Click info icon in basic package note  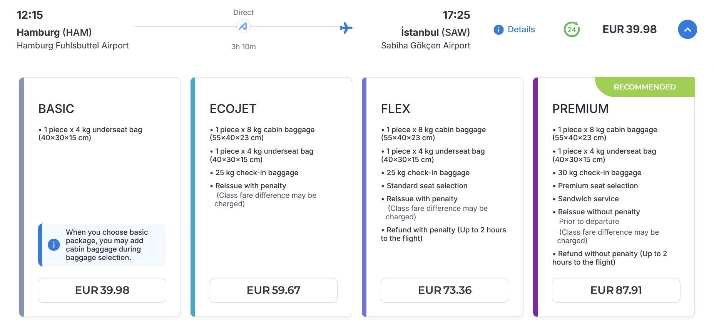[54, 245]
